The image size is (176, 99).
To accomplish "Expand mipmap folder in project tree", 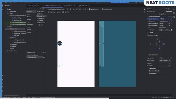I will (9, 44).
